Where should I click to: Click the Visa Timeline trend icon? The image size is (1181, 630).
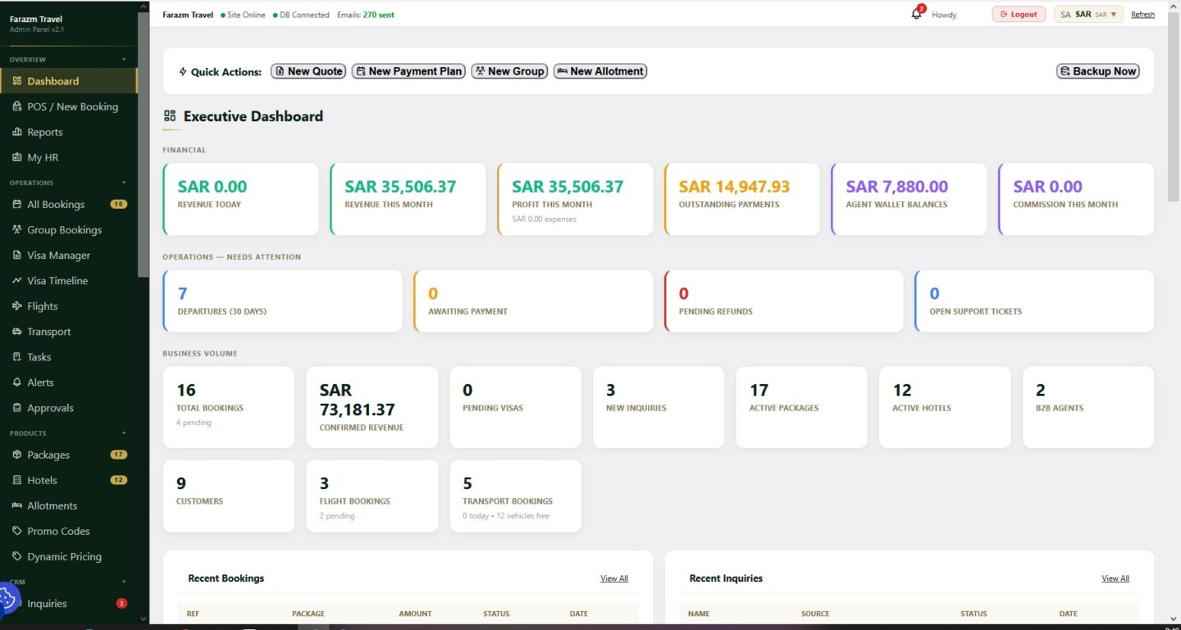[17, 281]
